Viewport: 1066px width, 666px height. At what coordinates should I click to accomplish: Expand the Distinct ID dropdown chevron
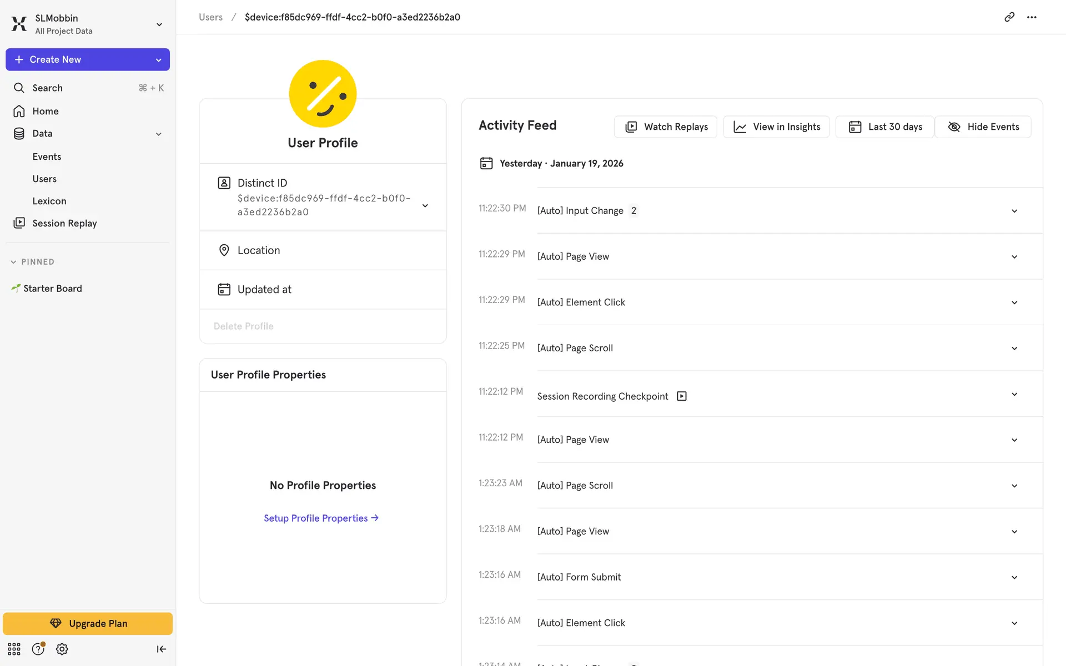coord(425,205)
